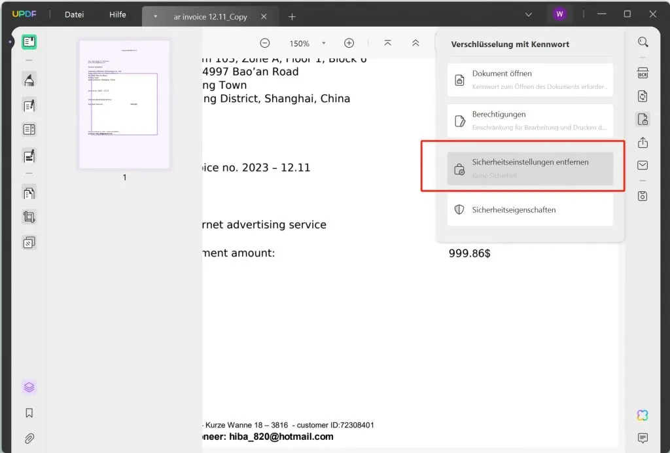Send the file by email
This screenshot has width=670, height=453.
tap(643, 166)
